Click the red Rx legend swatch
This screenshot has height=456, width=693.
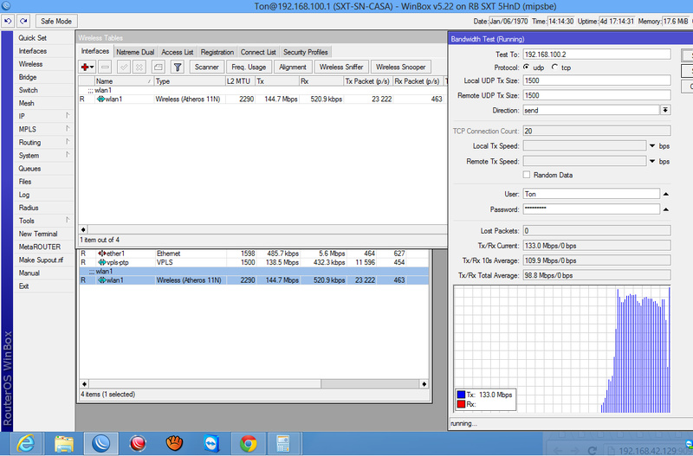(x=461, y=404)
